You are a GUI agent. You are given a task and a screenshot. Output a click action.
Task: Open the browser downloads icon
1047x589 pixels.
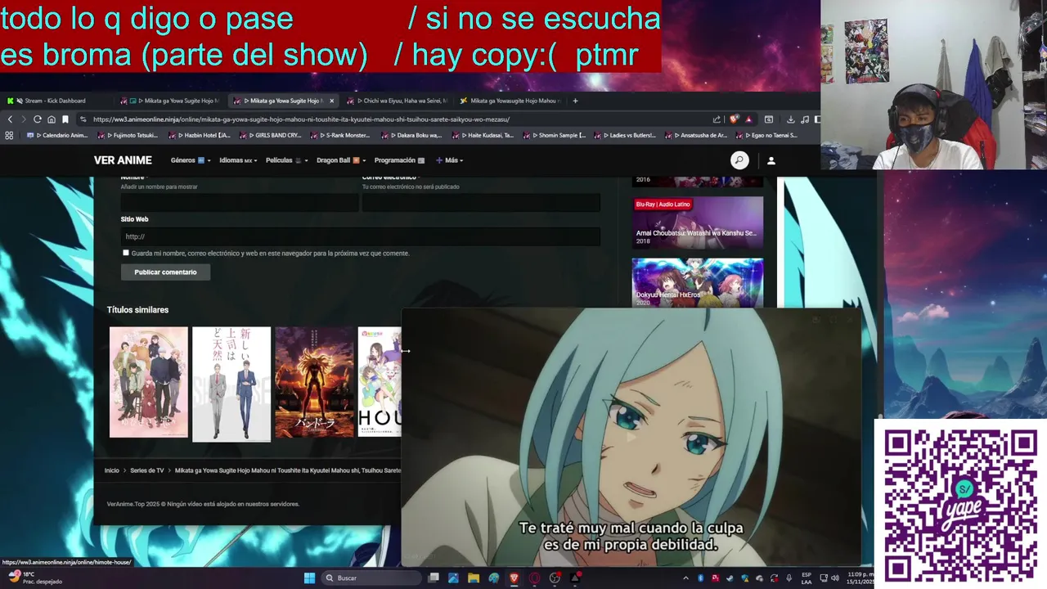[790, 119]
